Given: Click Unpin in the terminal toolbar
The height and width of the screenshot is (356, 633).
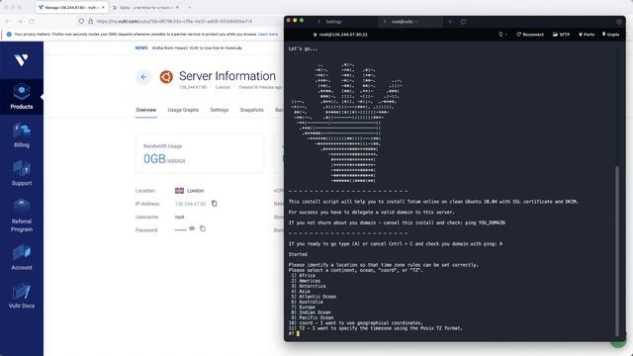Looking at the screenshot, I should (610, 35).
